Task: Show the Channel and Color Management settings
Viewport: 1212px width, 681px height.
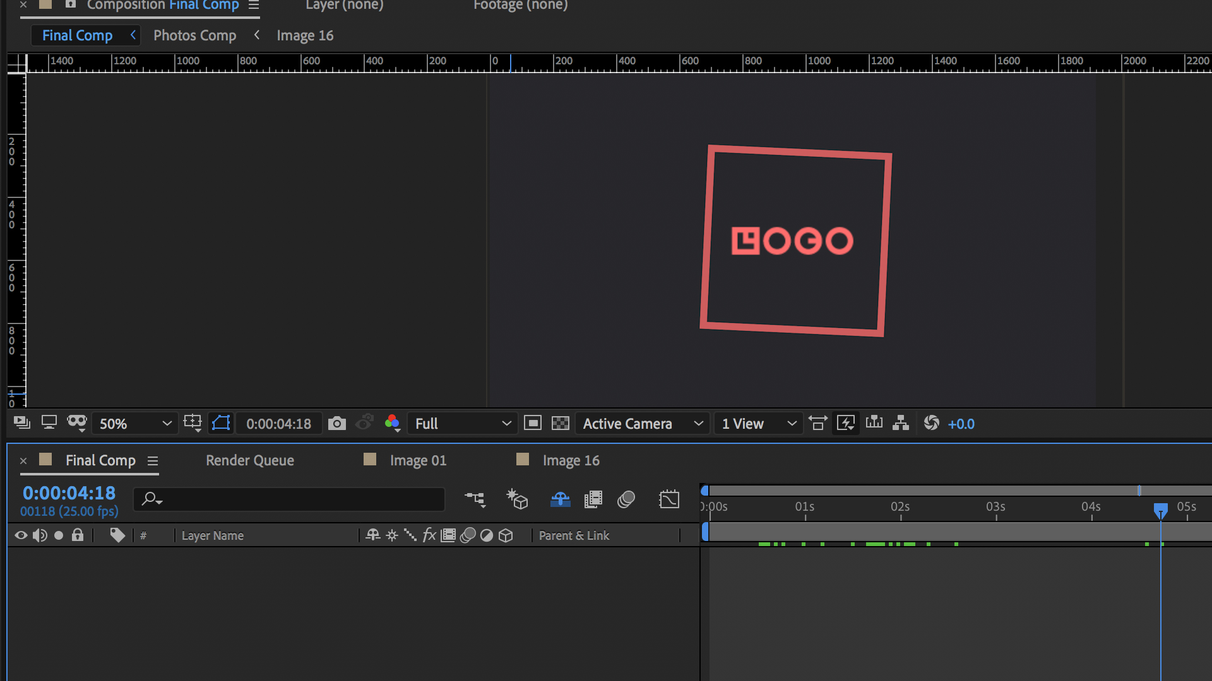Action: tap(393, 423)
